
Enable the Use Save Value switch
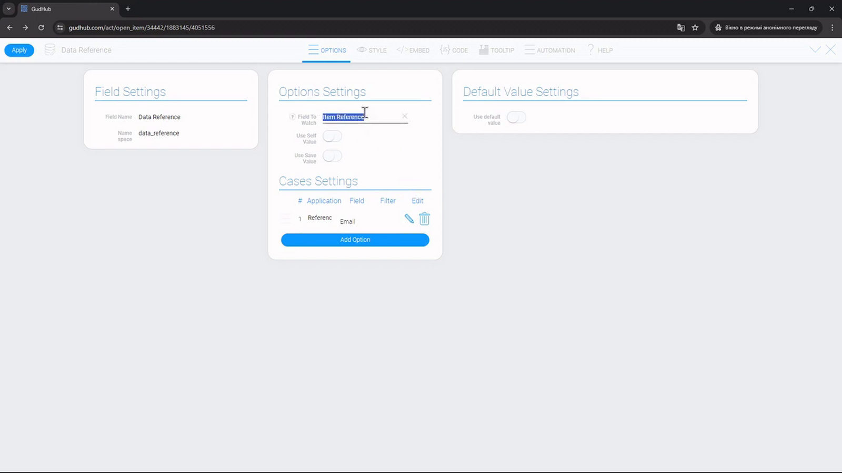tap(332, 156)
